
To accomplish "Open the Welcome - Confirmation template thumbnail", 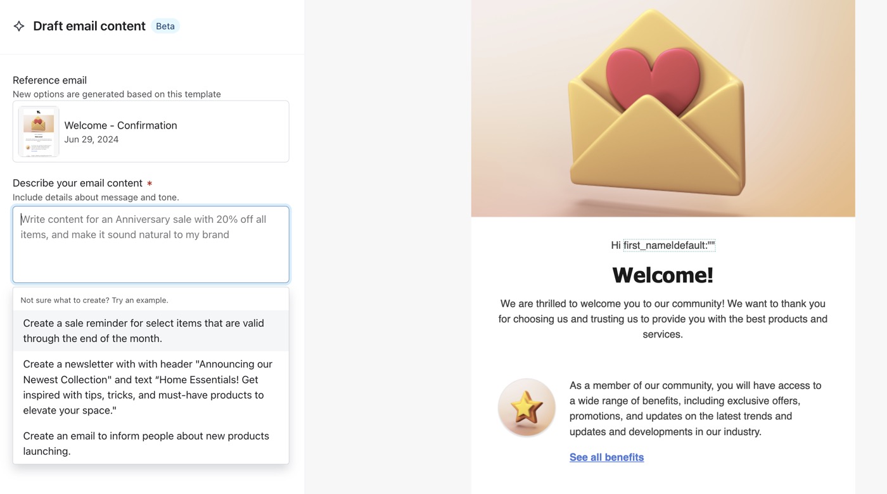I will point(39,132).
